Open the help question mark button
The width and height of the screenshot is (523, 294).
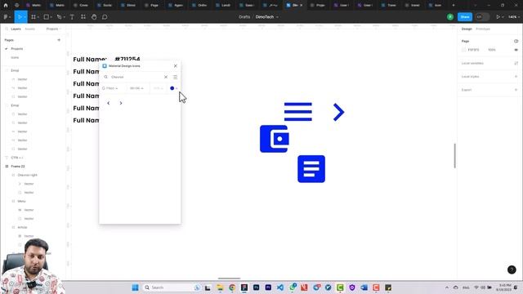pos(512,269)
